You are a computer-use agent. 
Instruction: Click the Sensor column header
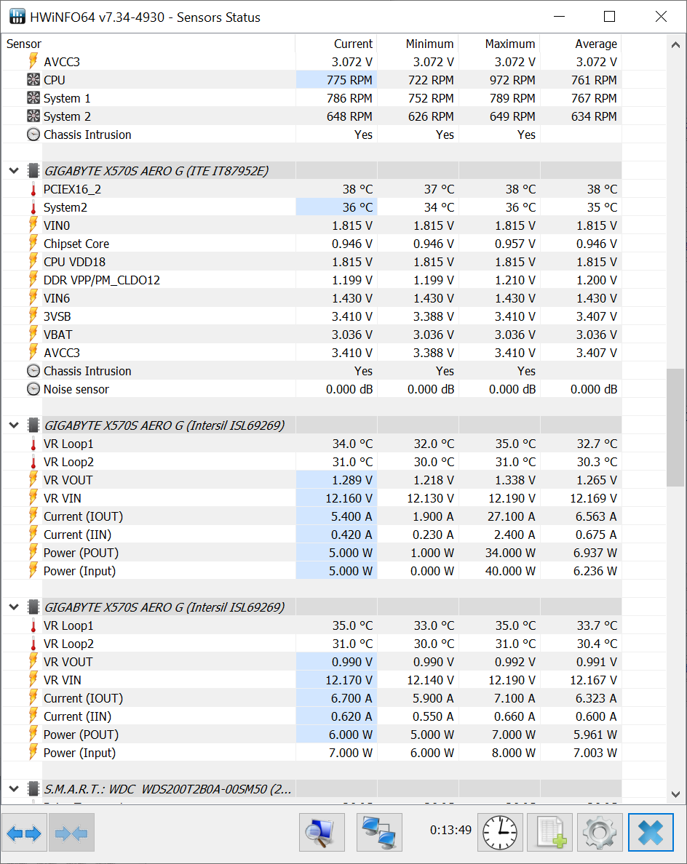click(149, 44)
